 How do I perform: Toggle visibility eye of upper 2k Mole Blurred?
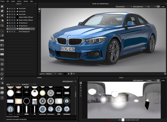point(8,23)
